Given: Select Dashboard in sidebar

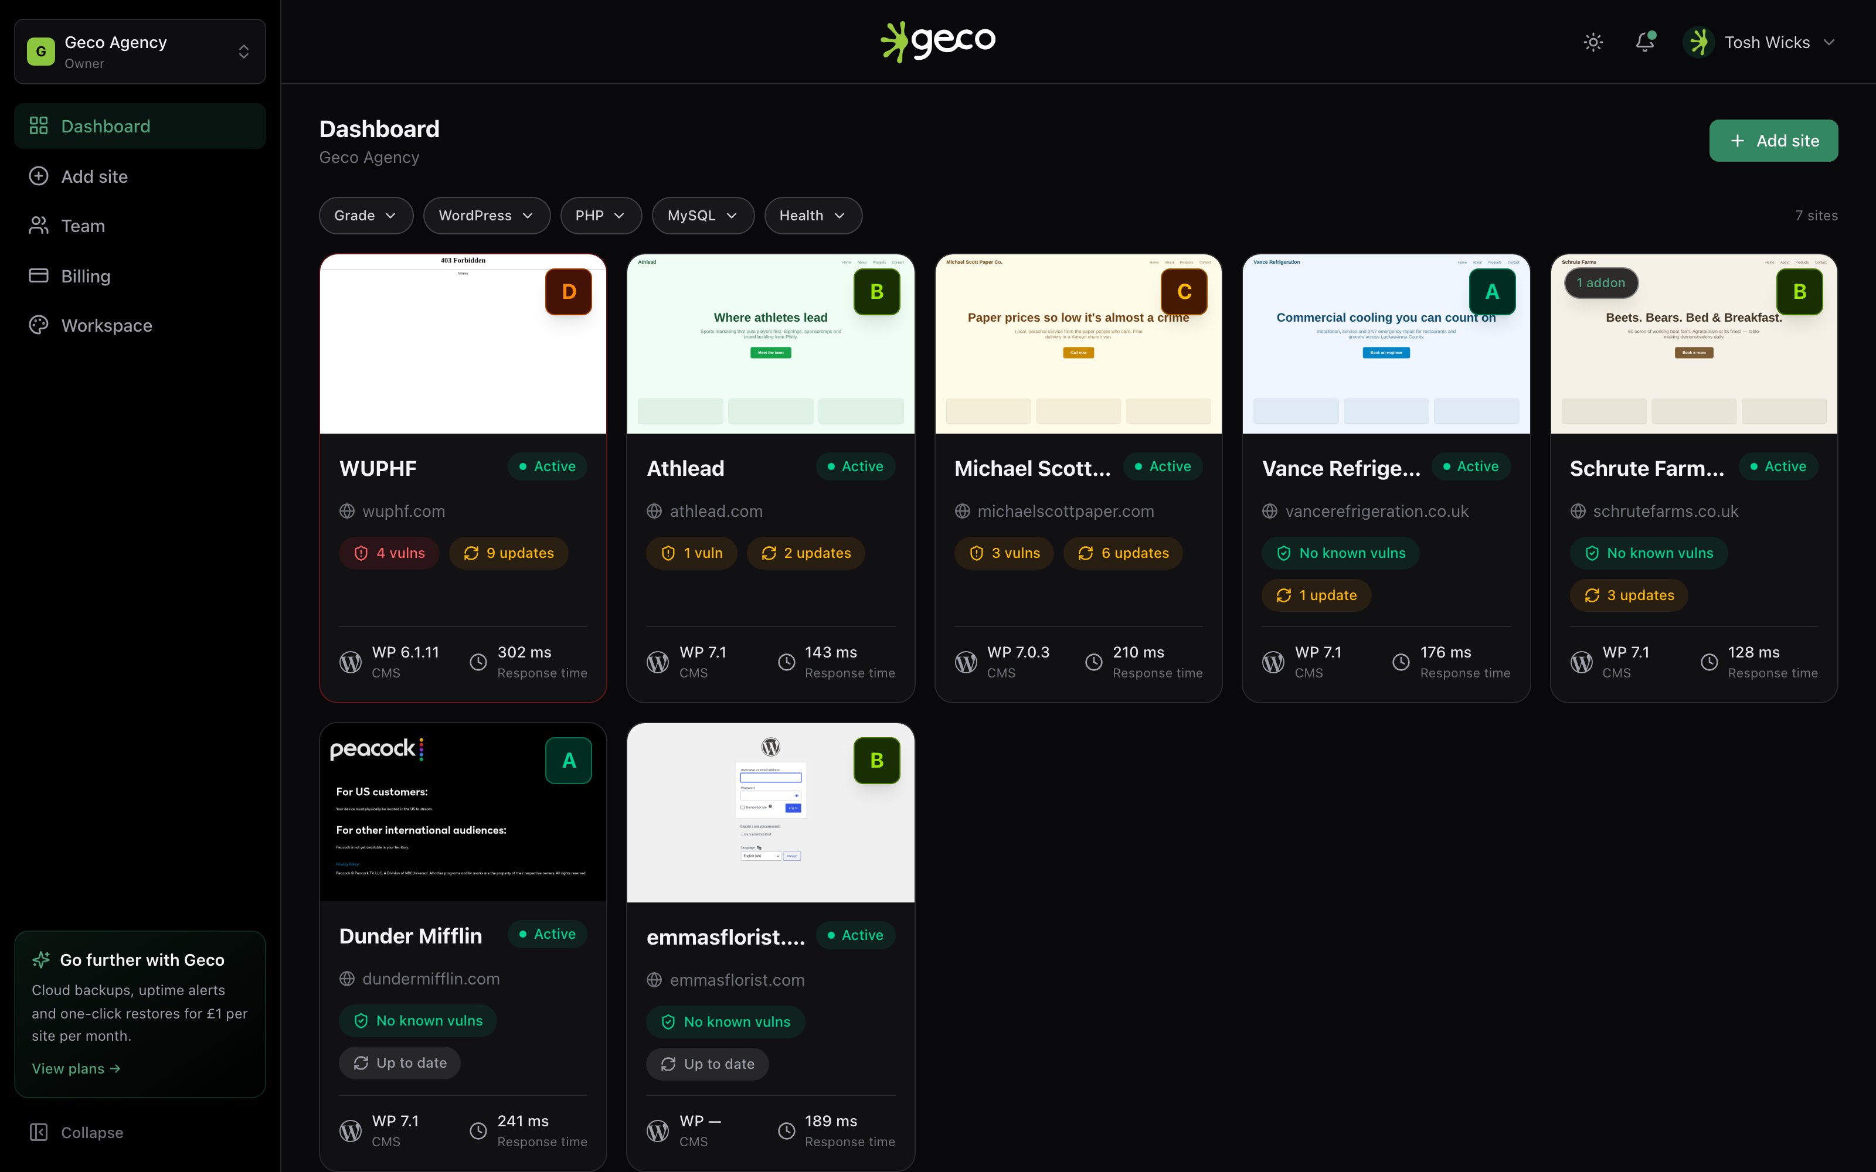Looking at the screenshot, I should [140, 125].
